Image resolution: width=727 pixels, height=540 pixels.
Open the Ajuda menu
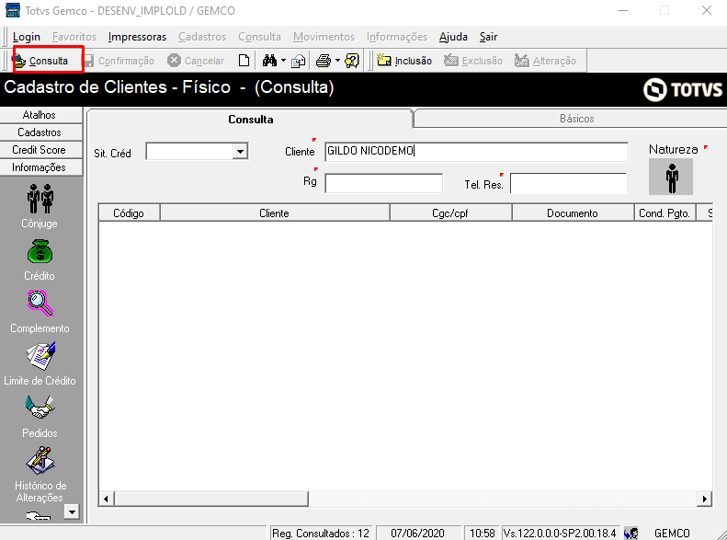453,37
